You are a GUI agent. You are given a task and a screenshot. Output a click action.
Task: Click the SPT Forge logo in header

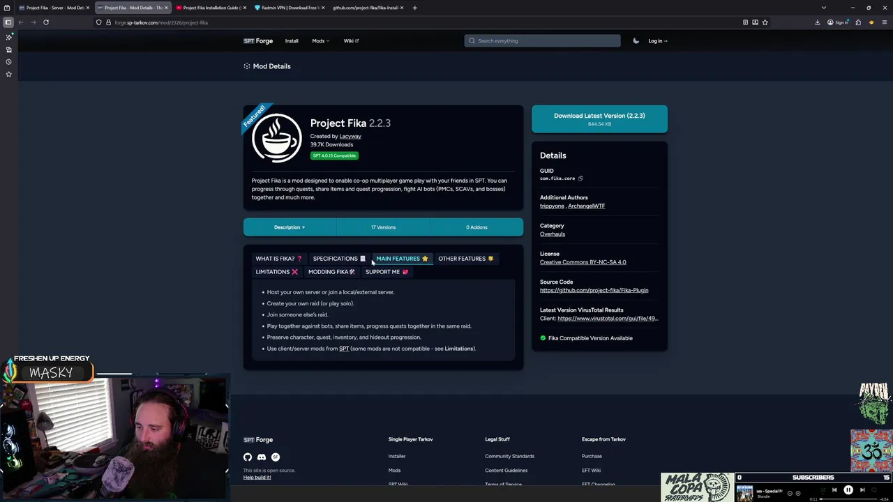[x=258, y=41]
